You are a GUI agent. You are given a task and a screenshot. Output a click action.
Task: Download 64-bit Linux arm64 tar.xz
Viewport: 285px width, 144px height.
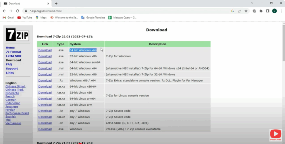pos(45,99)
